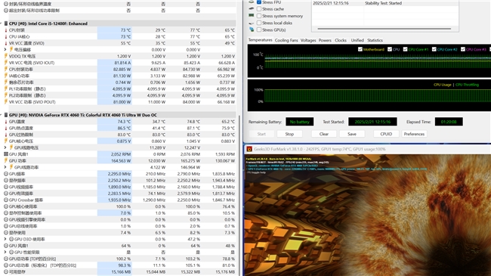Click the lightning icon beside PL1功率限制
Image resolution: width=491 pixels, height=276 pixels.
click(5, 88)
